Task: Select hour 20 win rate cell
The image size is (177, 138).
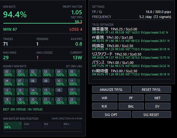Action: point(35,101)
